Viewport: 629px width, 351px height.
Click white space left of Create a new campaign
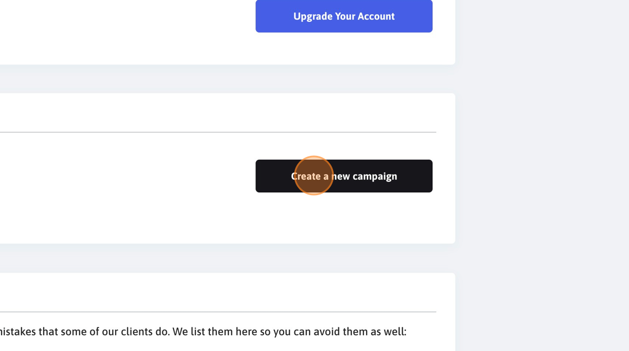tap(127, 176)
